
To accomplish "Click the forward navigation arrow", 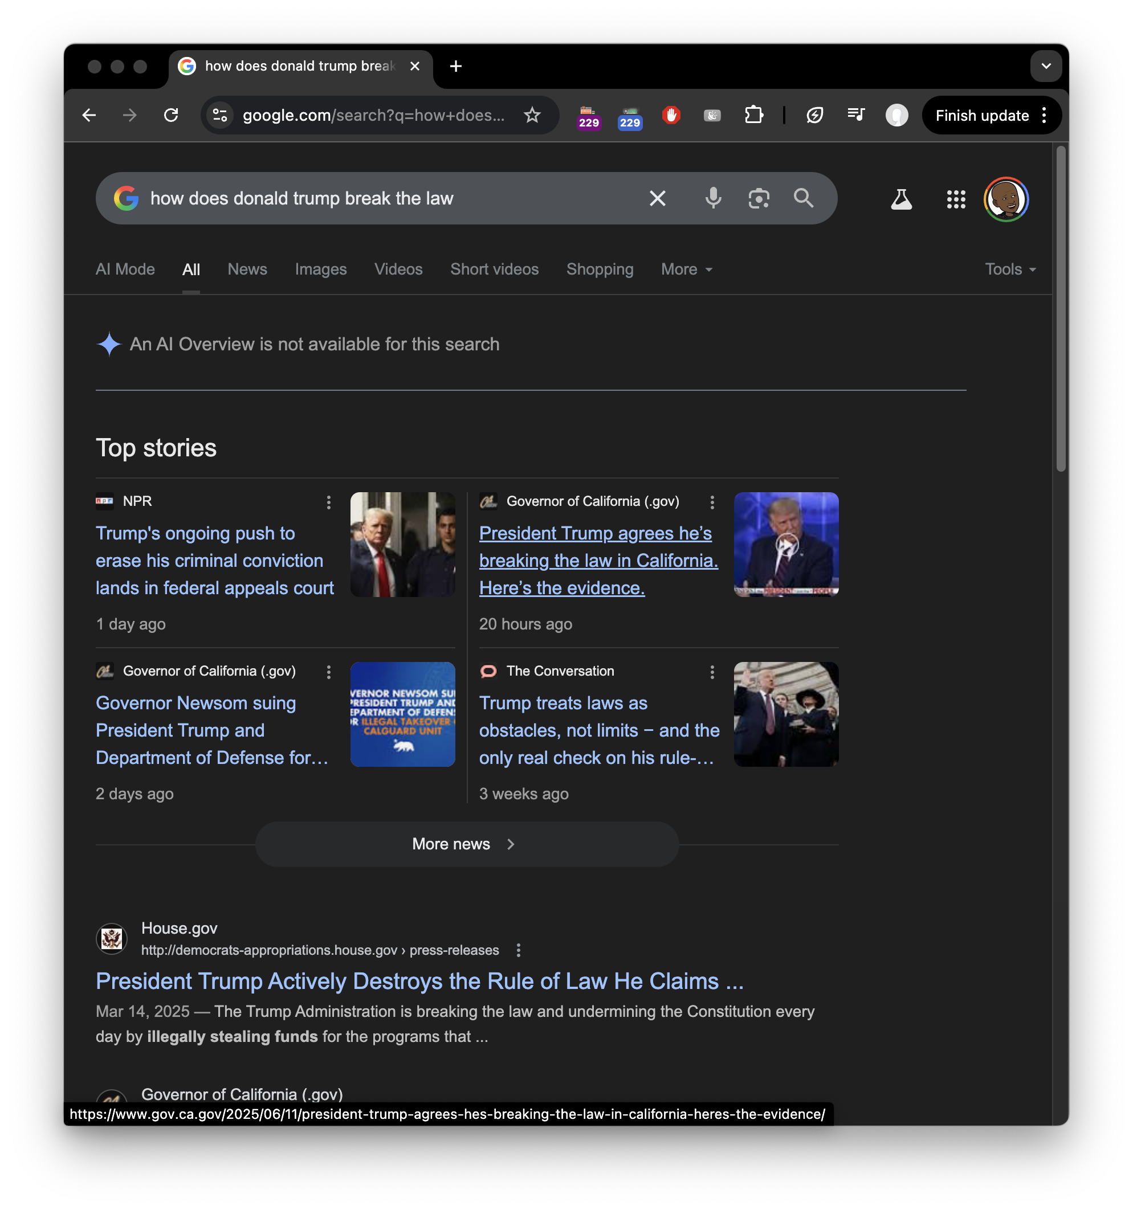I will coord(130,115).
